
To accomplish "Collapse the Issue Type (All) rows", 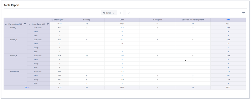I will tap(29, 24).
